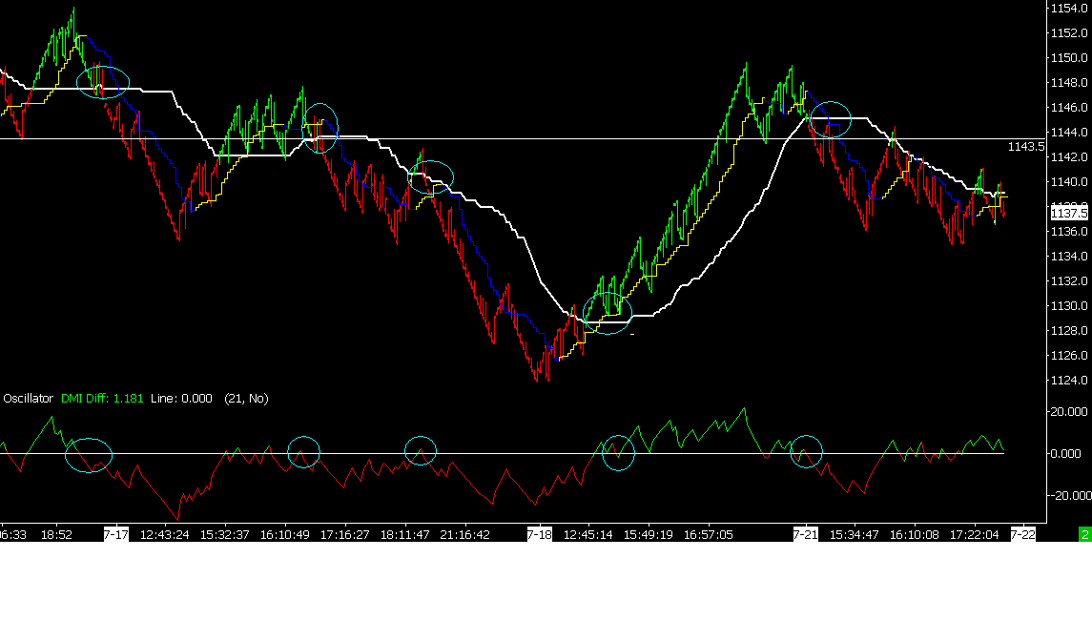Select the 1137.5 current price marker
The height and width of the screenshot is (641, 1092).
pos(1069,214)
